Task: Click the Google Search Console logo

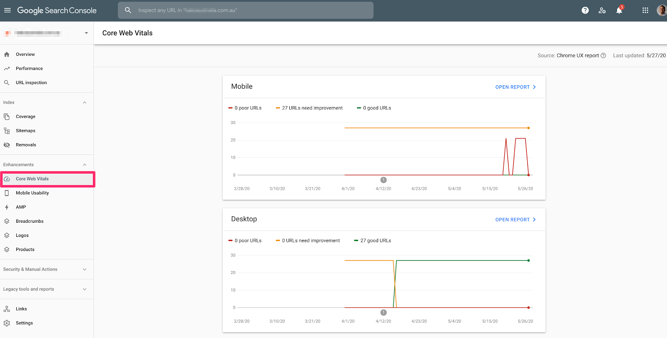Action: (57, 10)
